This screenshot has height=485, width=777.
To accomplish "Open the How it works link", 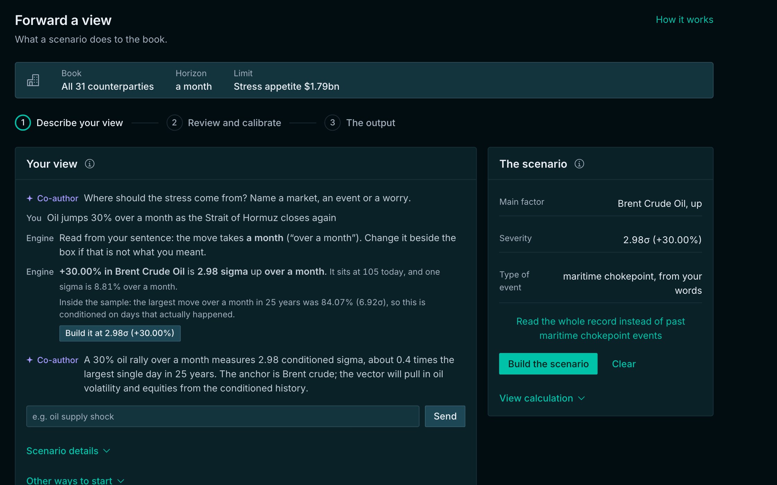I will point(684,20).
